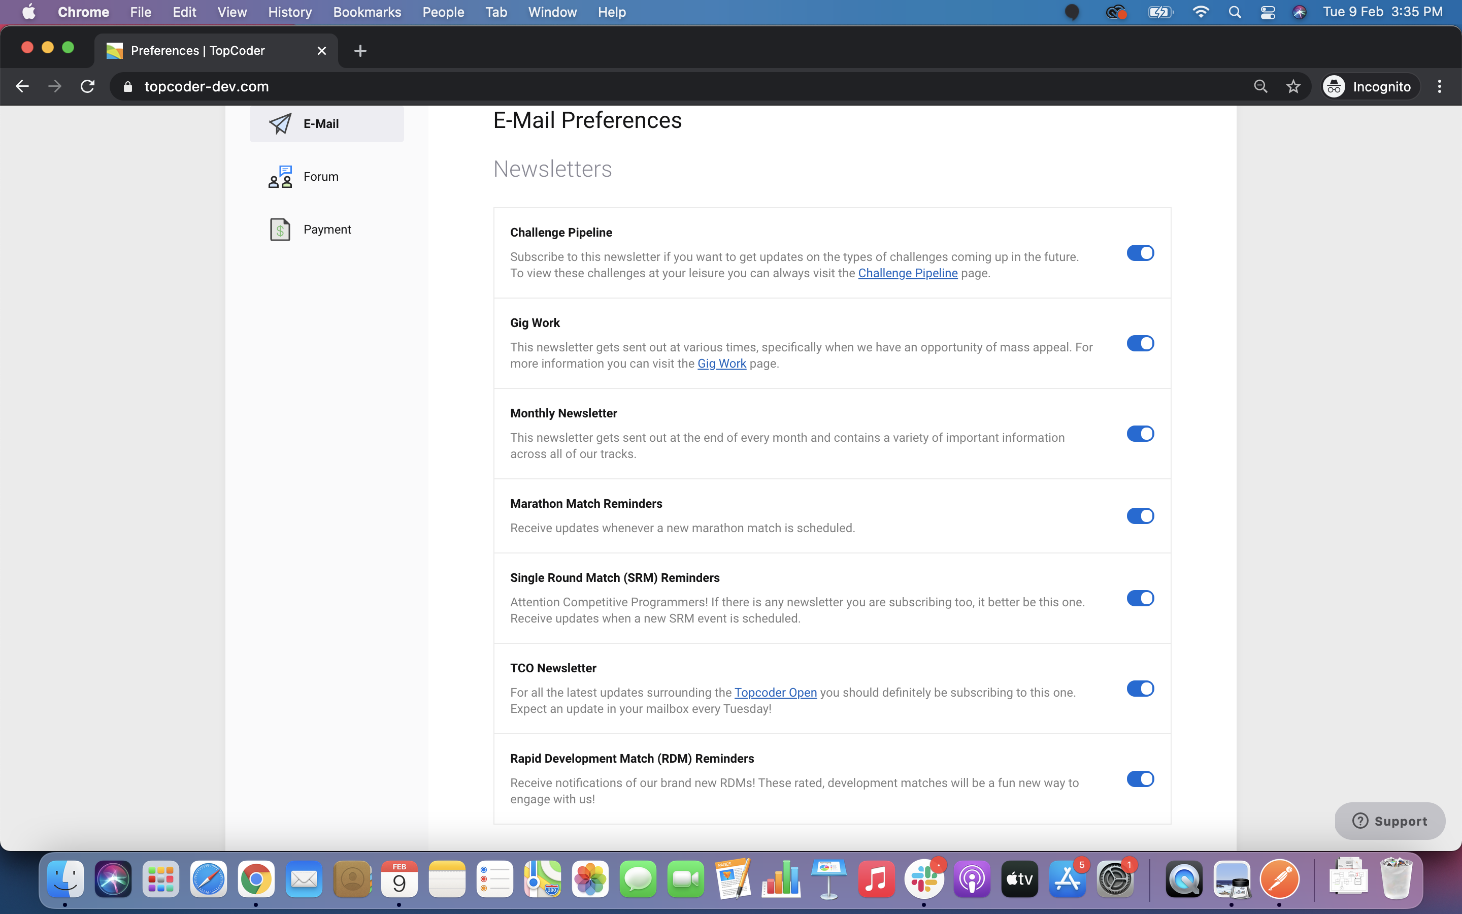This screenshot has width=1462, height=914.
Task: Open Notes app in the dock
Action: [x=447, y=878]
